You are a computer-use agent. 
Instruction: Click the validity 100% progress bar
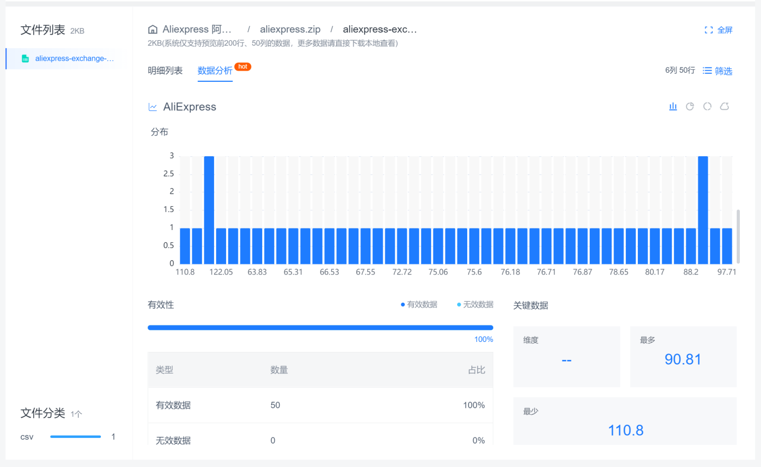click(320, 328)
